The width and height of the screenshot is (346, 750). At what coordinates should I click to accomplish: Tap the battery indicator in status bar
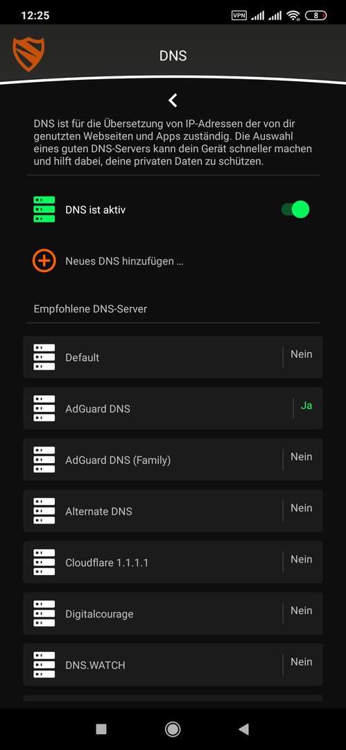point(315,15)
